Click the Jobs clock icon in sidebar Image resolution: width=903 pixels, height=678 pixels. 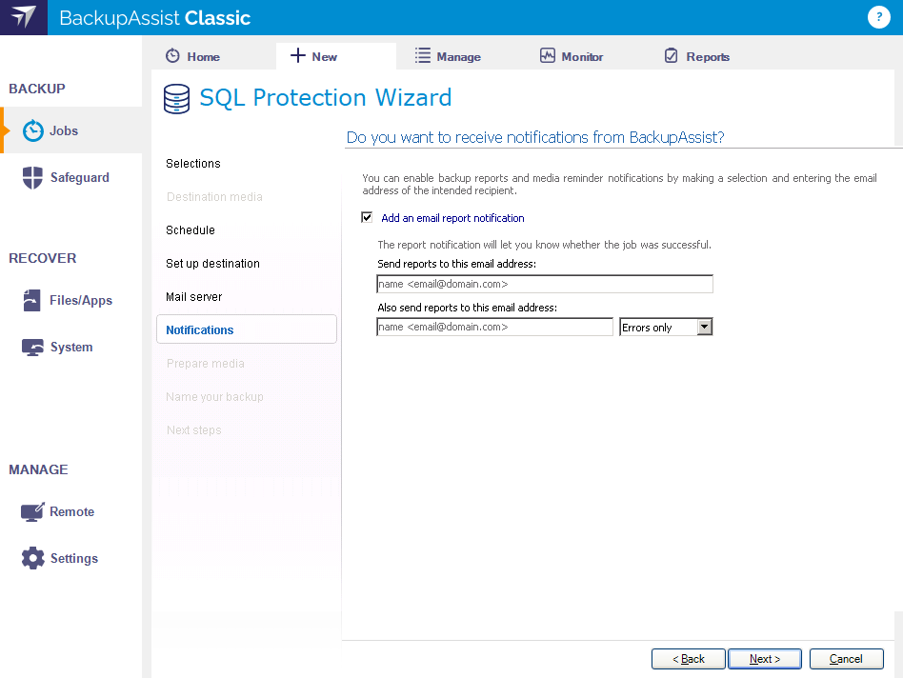tap(32, 130)
